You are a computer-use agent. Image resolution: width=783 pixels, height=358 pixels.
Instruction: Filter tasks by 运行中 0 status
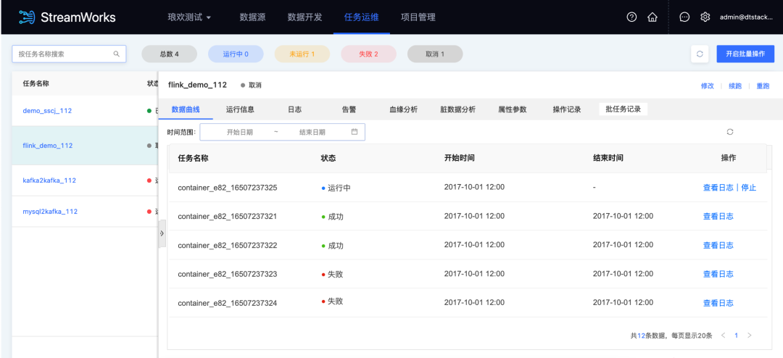(x=236, y=54)
